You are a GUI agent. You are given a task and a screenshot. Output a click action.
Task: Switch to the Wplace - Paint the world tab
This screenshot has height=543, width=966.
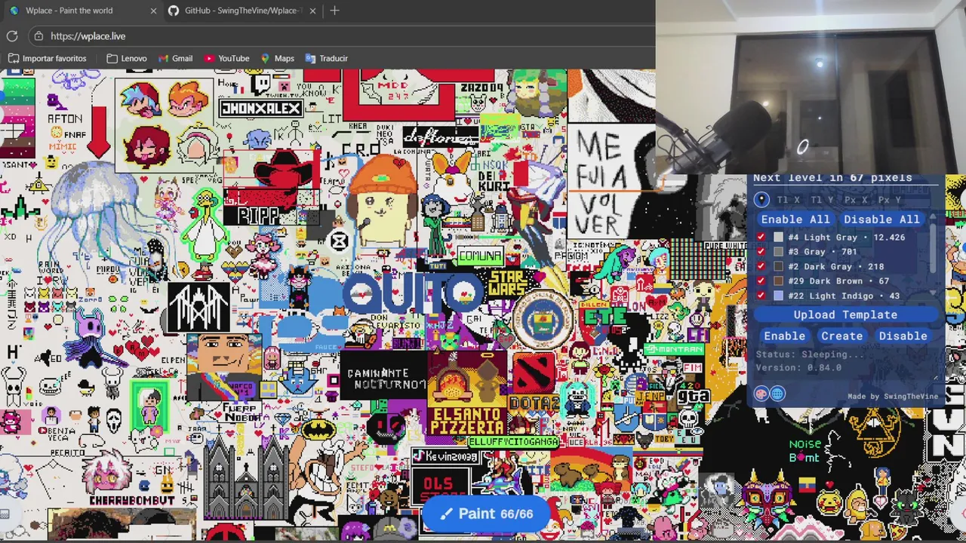click(82, 11)
